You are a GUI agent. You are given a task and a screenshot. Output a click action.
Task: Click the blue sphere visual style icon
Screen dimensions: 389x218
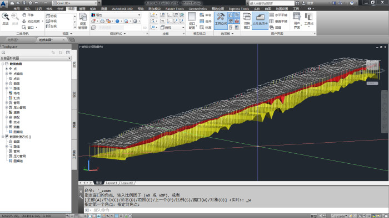(x=117, y=21)
